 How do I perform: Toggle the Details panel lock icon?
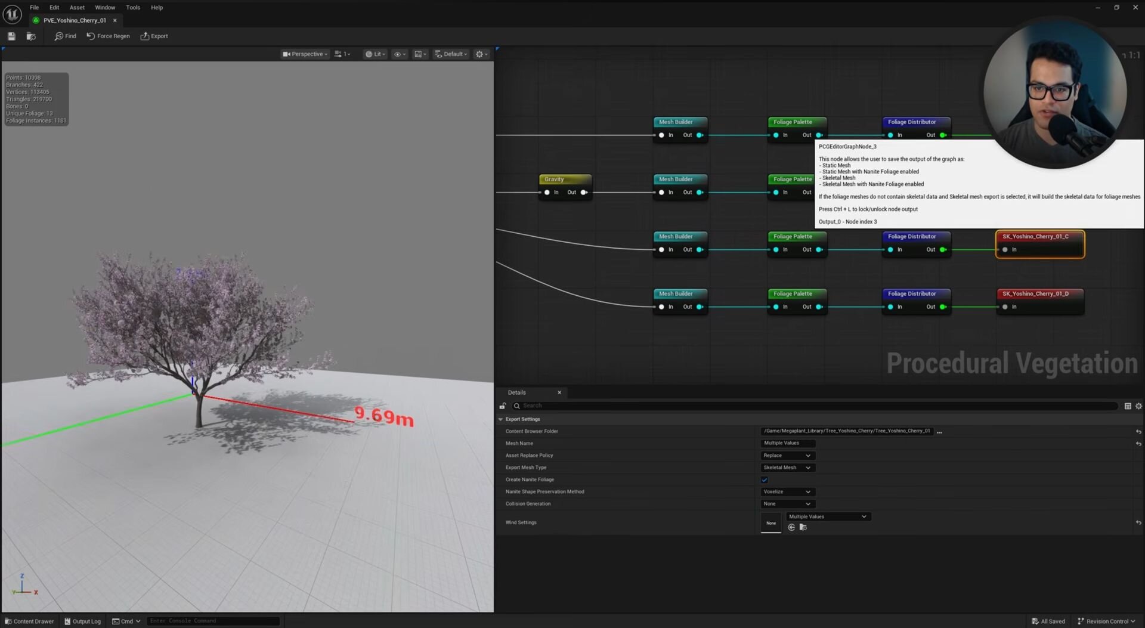click(x=502, y=406)
